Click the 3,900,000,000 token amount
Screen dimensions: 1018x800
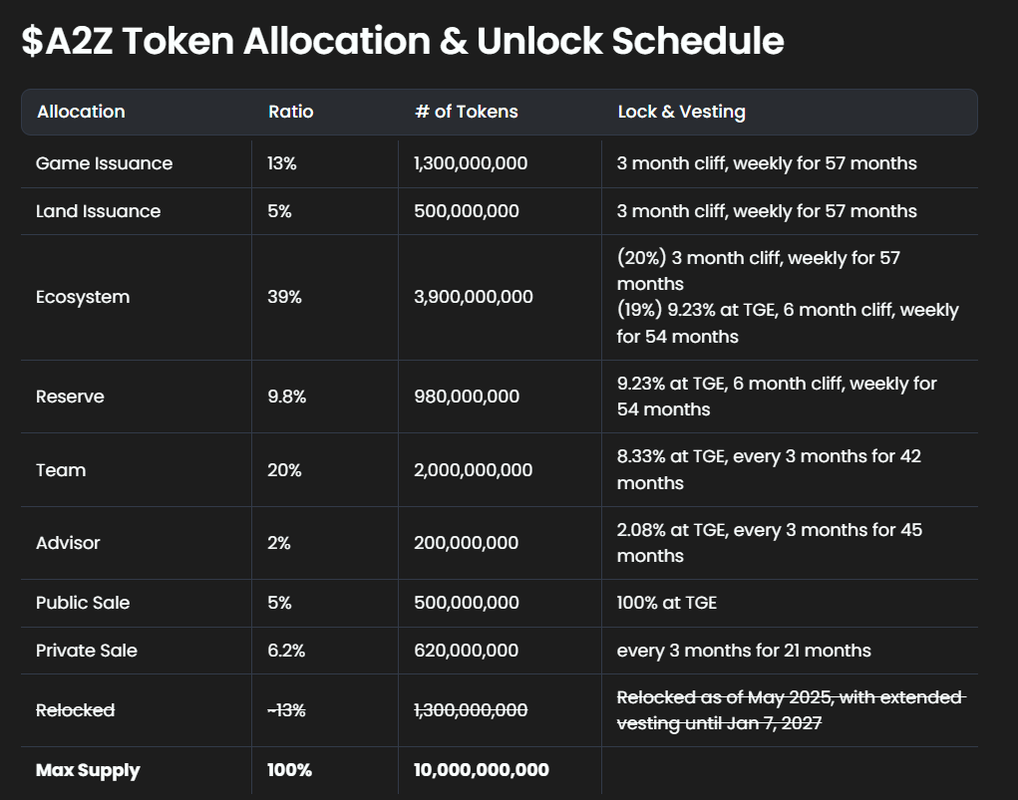pyautogui.click(x=473, y=297)
